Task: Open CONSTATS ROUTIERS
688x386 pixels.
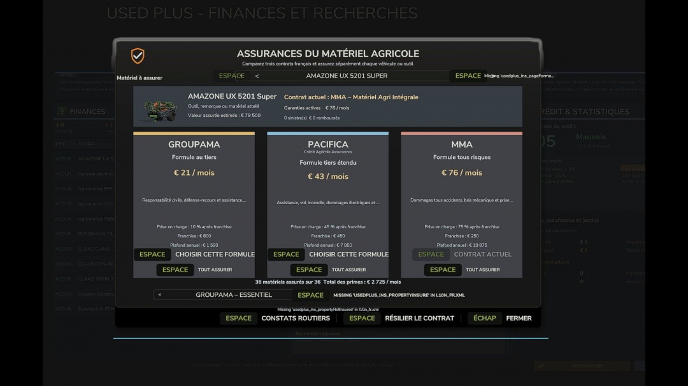Action: [x=275, y=318]
